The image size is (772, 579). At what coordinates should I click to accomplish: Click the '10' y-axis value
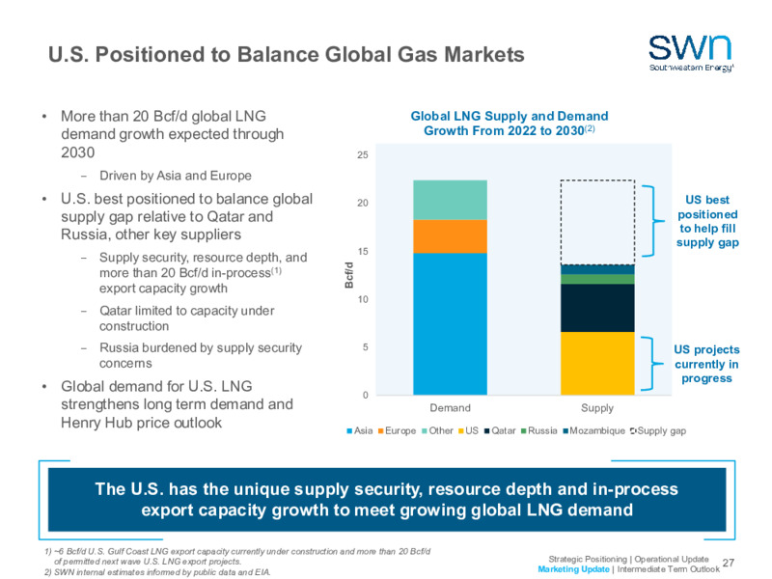point(363,299)
